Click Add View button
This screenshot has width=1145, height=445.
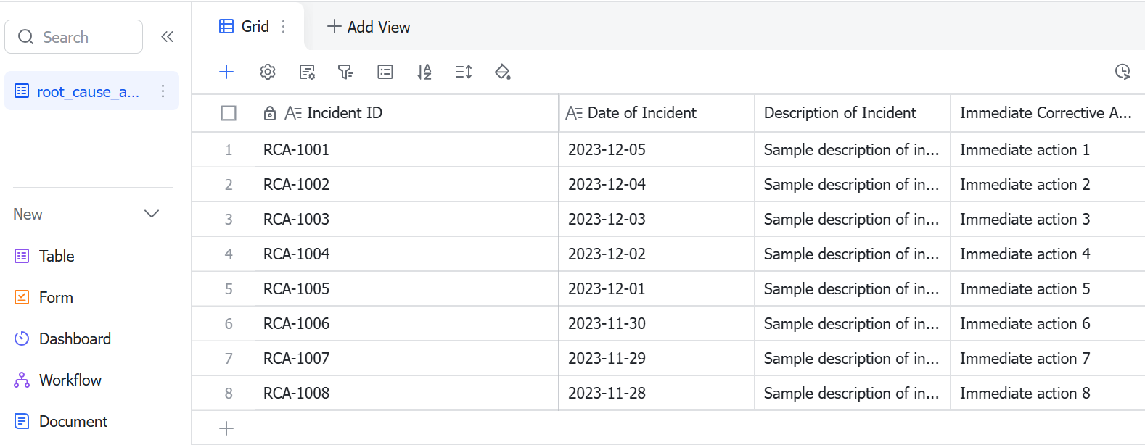369,27
